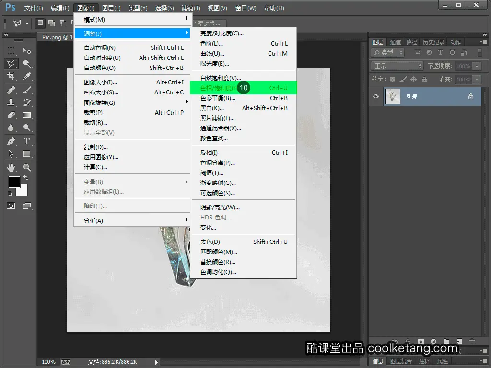
Task: Open the 滤镜(T) menu
Action: pyautogui.click(x=191, y=8)
